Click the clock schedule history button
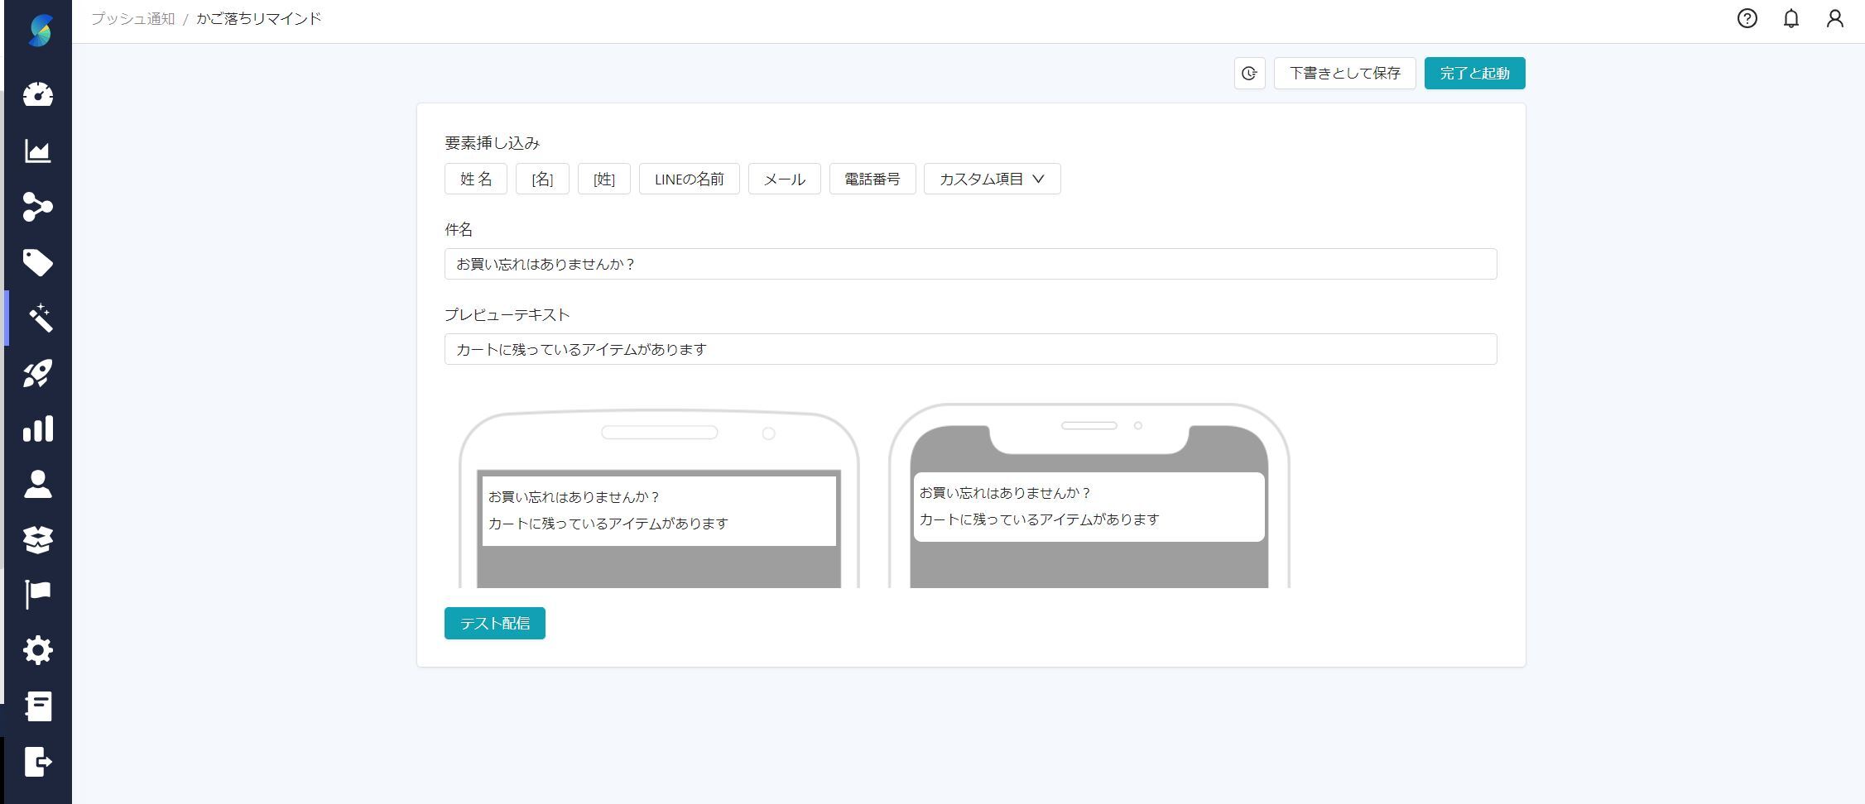Screen dimensions: 1865x804 tap(1249, 74)
